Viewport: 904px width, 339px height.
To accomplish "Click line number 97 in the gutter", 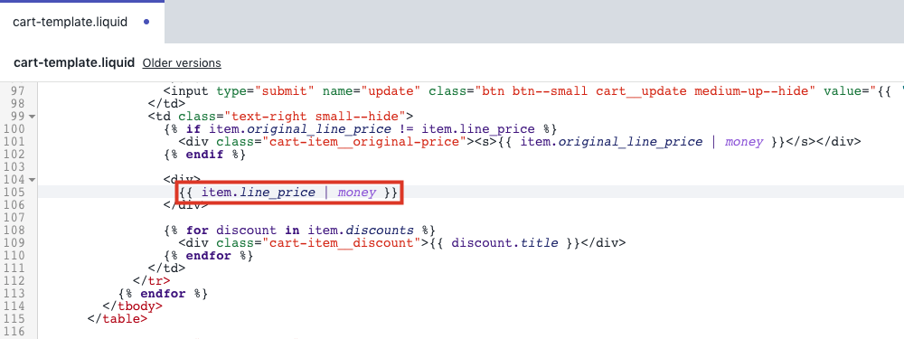I will tap(18, 91).
